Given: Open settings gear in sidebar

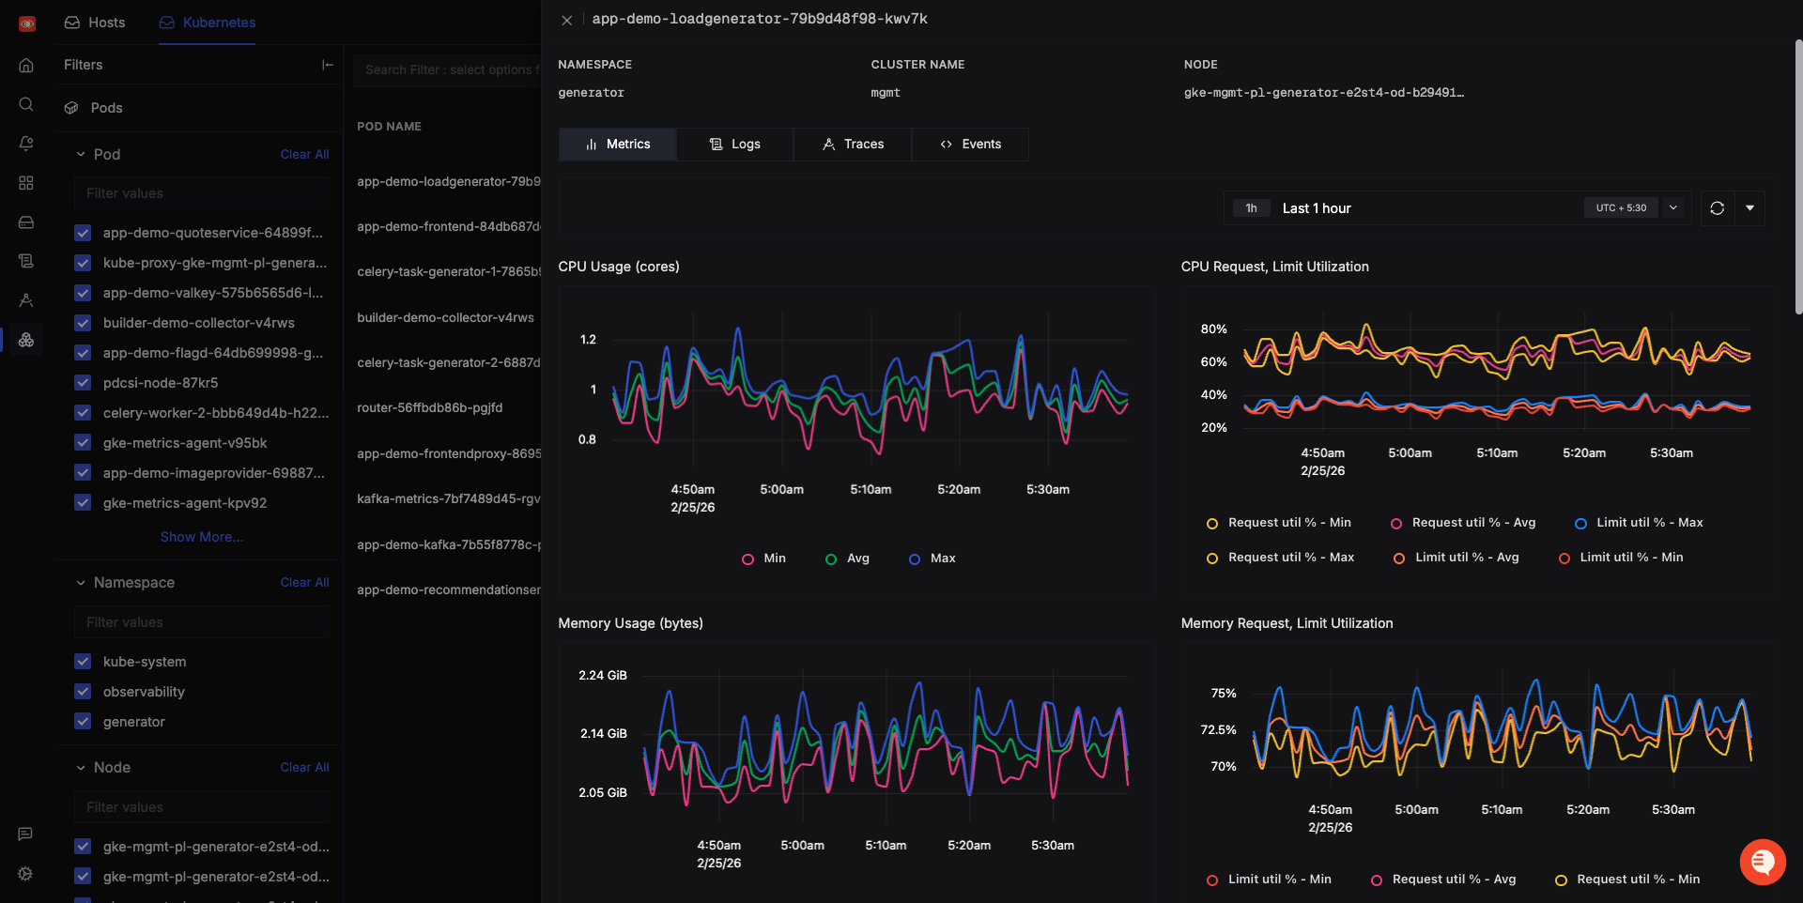Looking at the screenshot, I should click(25, 873).
